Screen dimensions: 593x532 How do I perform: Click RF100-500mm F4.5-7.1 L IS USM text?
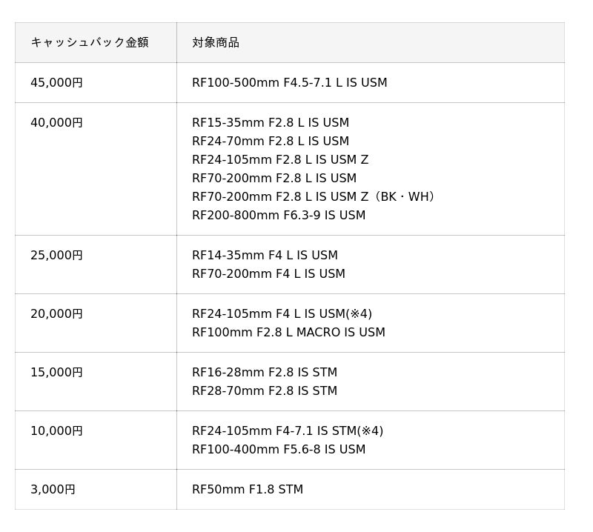click(x=289, y=83)
